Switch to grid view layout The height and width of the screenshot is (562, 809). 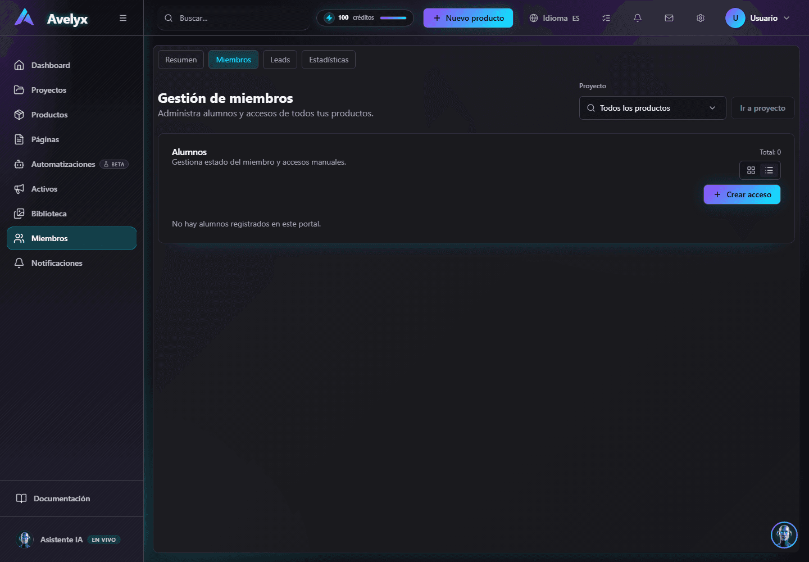[751, 170]
